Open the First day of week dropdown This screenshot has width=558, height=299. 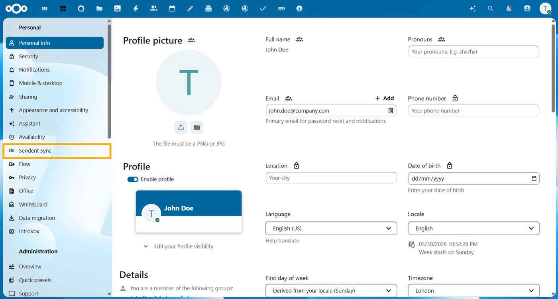tap(331, 291)
